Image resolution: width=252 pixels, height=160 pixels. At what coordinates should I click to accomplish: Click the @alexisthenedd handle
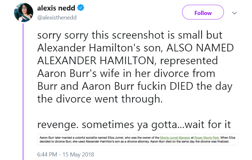pos(57,18)
